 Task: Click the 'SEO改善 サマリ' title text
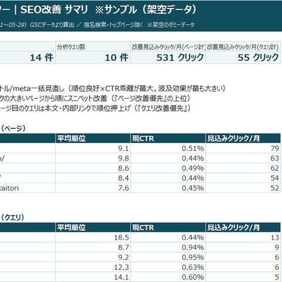tap(54, 9)
